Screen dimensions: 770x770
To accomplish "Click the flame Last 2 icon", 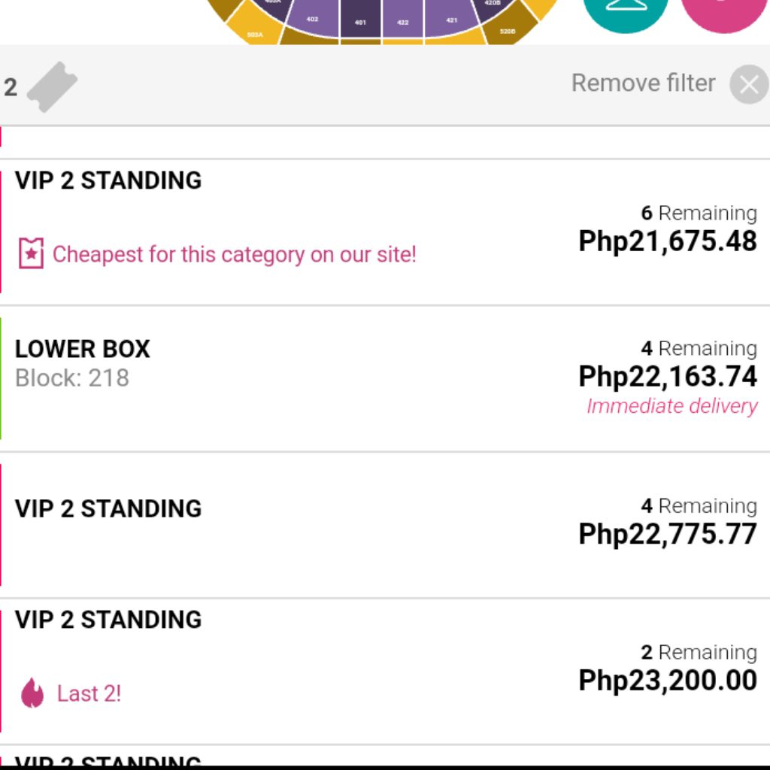I will (32, 693).
